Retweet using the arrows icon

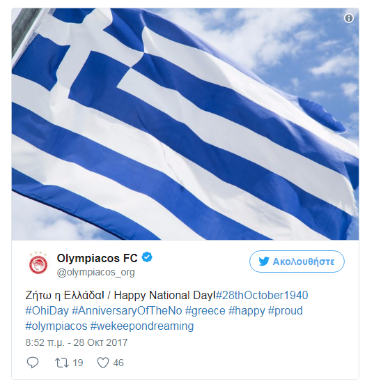pyautogui.click(x=61, y=363)
